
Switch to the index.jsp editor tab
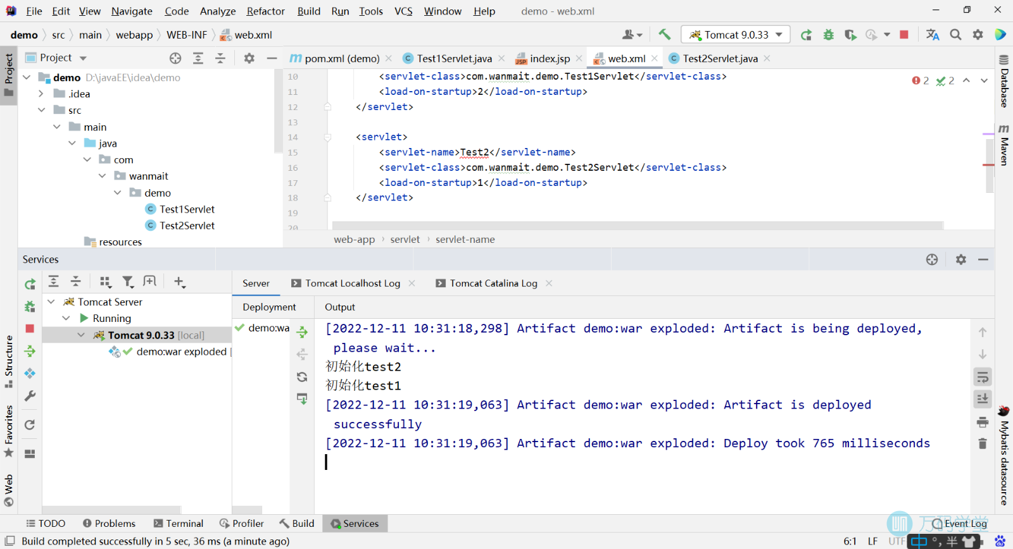point(549,58)
